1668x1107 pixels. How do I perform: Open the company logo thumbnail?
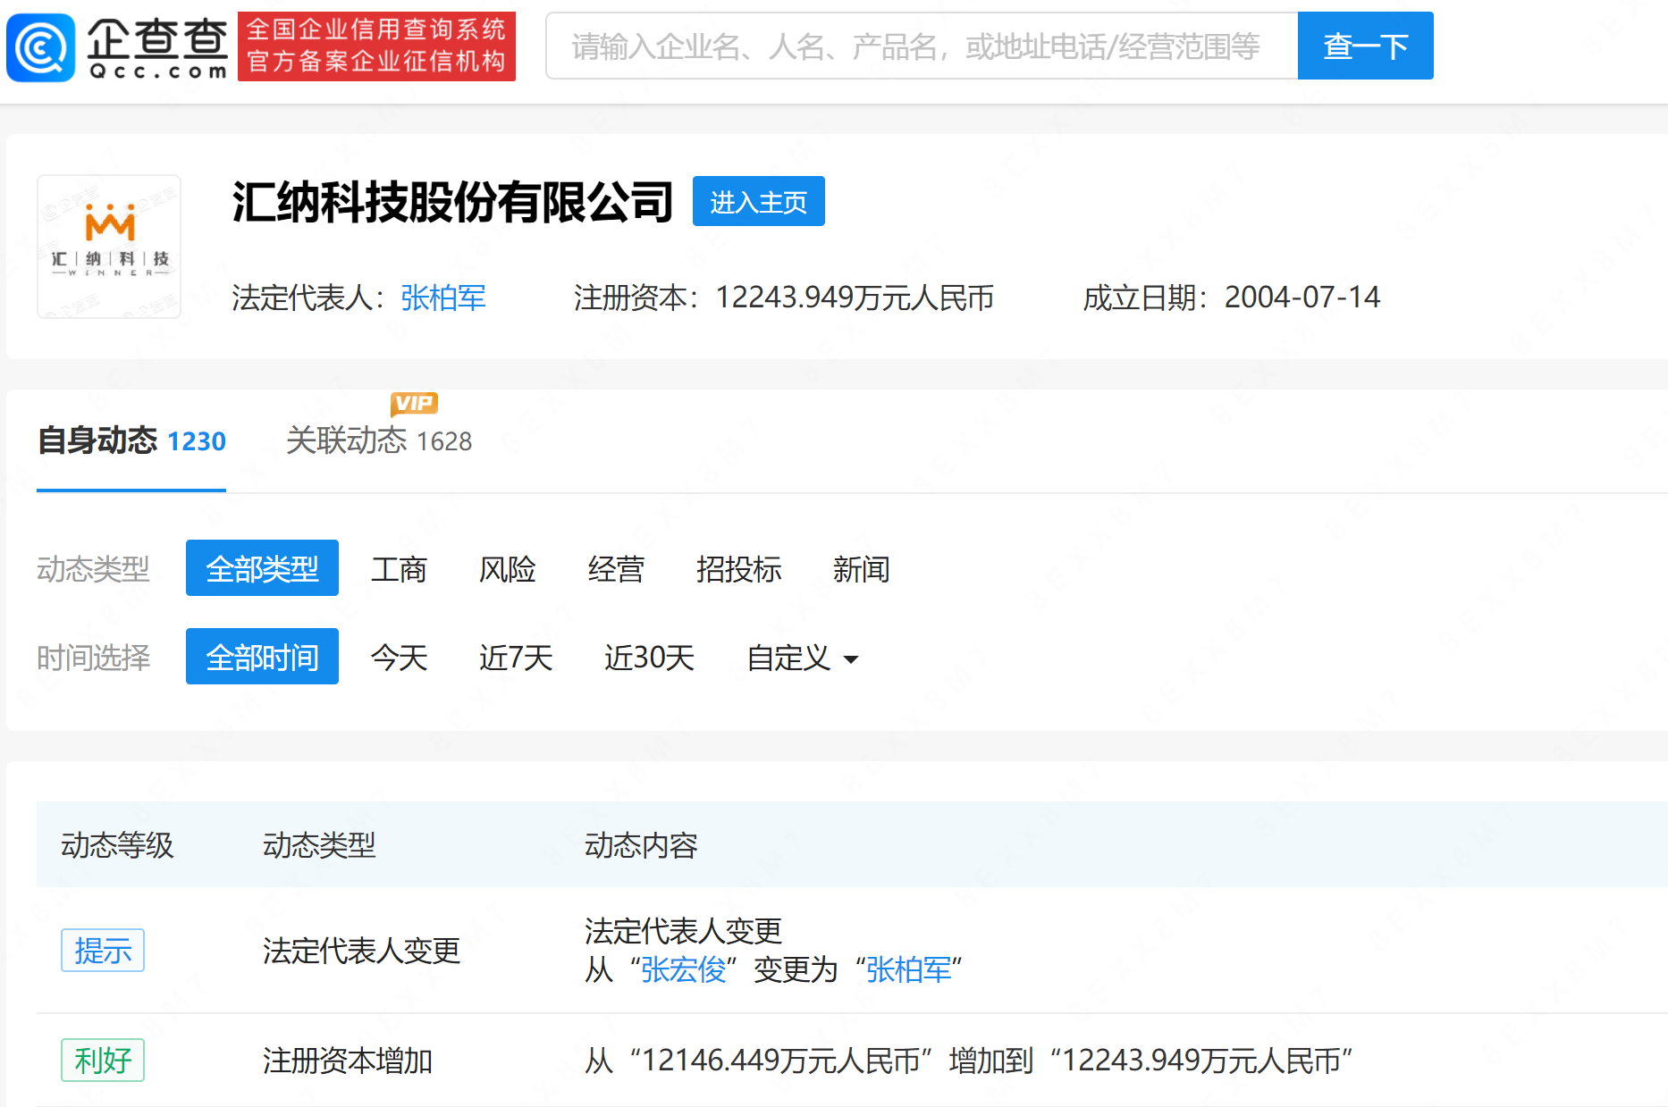click(109, 247)
